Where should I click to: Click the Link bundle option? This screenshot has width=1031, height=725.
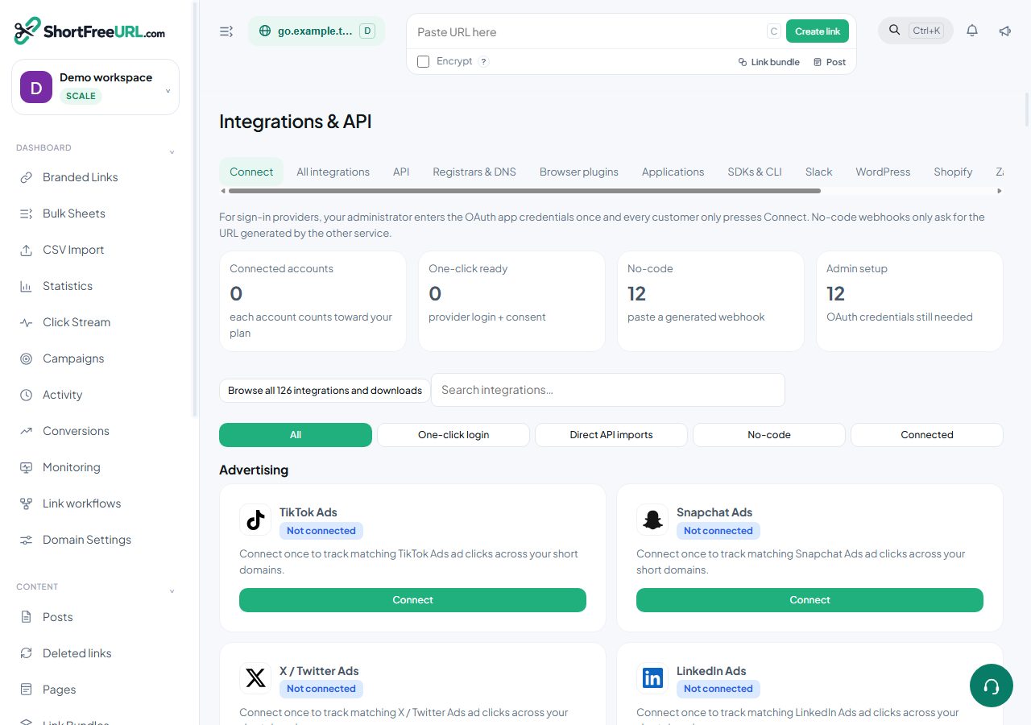(769, 62)
